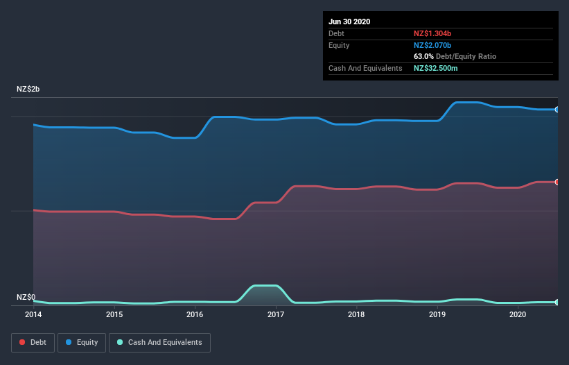
Task: Click the red Debt endpoint marker
Action: (x=557, y=182)
